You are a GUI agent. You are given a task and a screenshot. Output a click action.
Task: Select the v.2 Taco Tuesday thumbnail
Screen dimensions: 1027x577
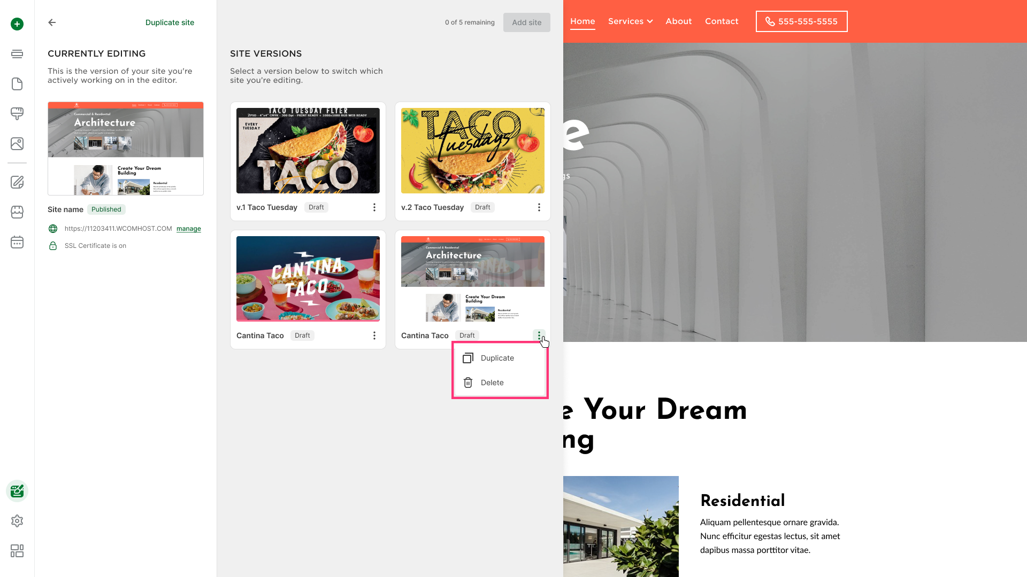[x=473, y=151]
